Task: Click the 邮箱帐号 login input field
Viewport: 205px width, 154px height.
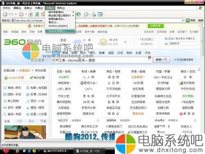Action: 184,44
